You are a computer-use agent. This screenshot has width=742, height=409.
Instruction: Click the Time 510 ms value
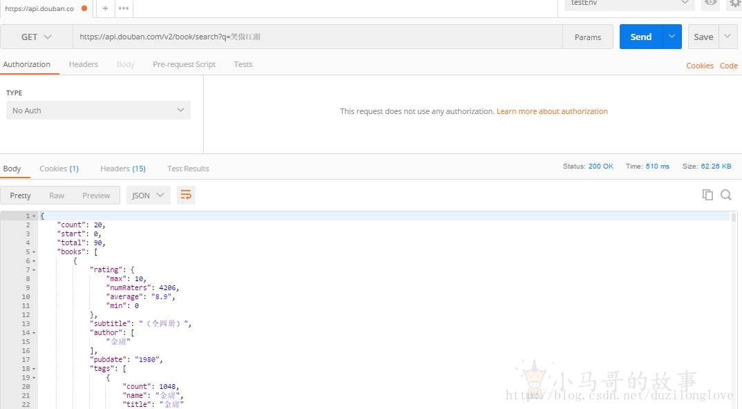coord(657,166)
